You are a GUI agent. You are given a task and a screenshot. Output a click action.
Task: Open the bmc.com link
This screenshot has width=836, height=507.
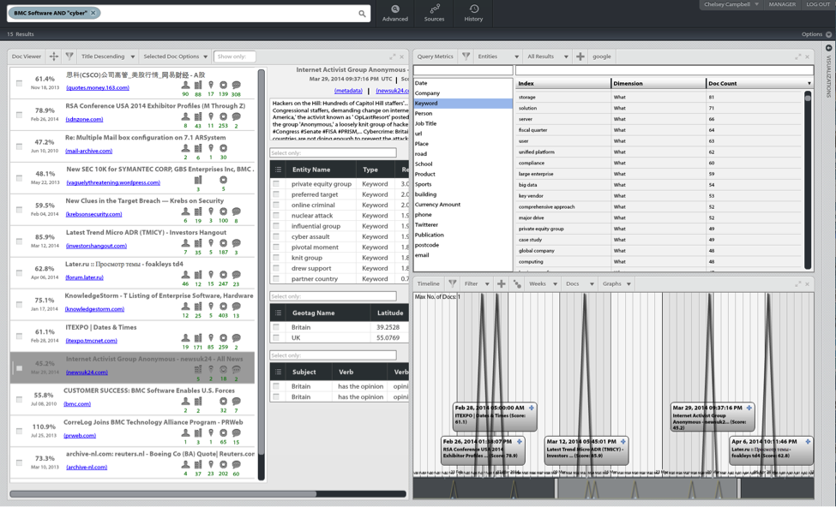[77, 403]
